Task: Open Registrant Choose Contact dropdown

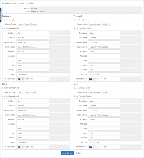Action: (28, 24)
